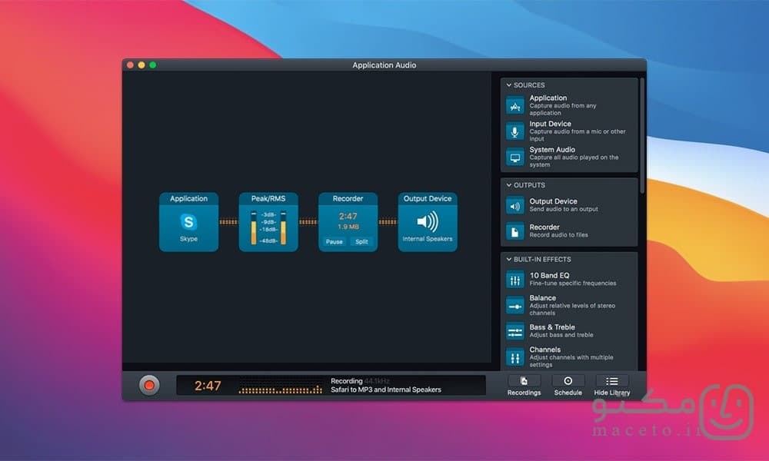Click 'Record audio to files' description
The image size is (769, 461).
point(558,235)
